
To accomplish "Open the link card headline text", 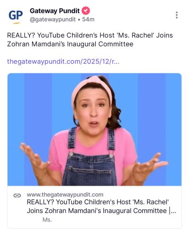I will [x=101, y=206].
